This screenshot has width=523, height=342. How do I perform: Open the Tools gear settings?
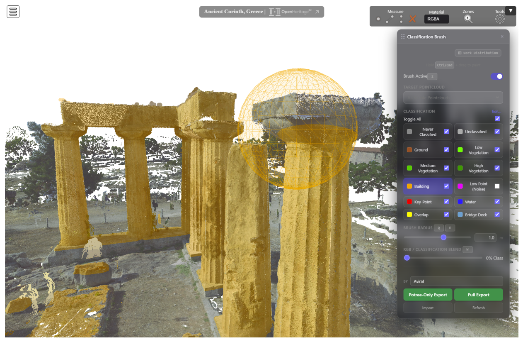coord(500,19)
